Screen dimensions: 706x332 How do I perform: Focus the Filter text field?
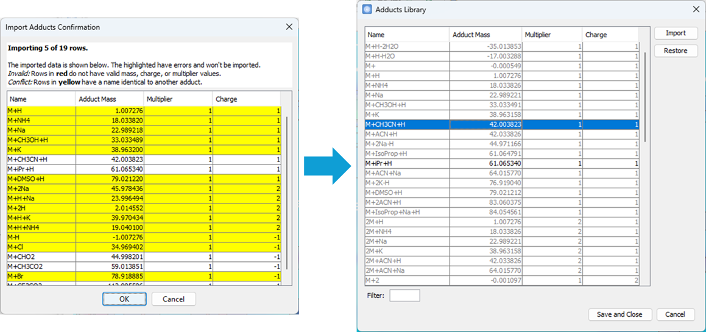[404, 295]
